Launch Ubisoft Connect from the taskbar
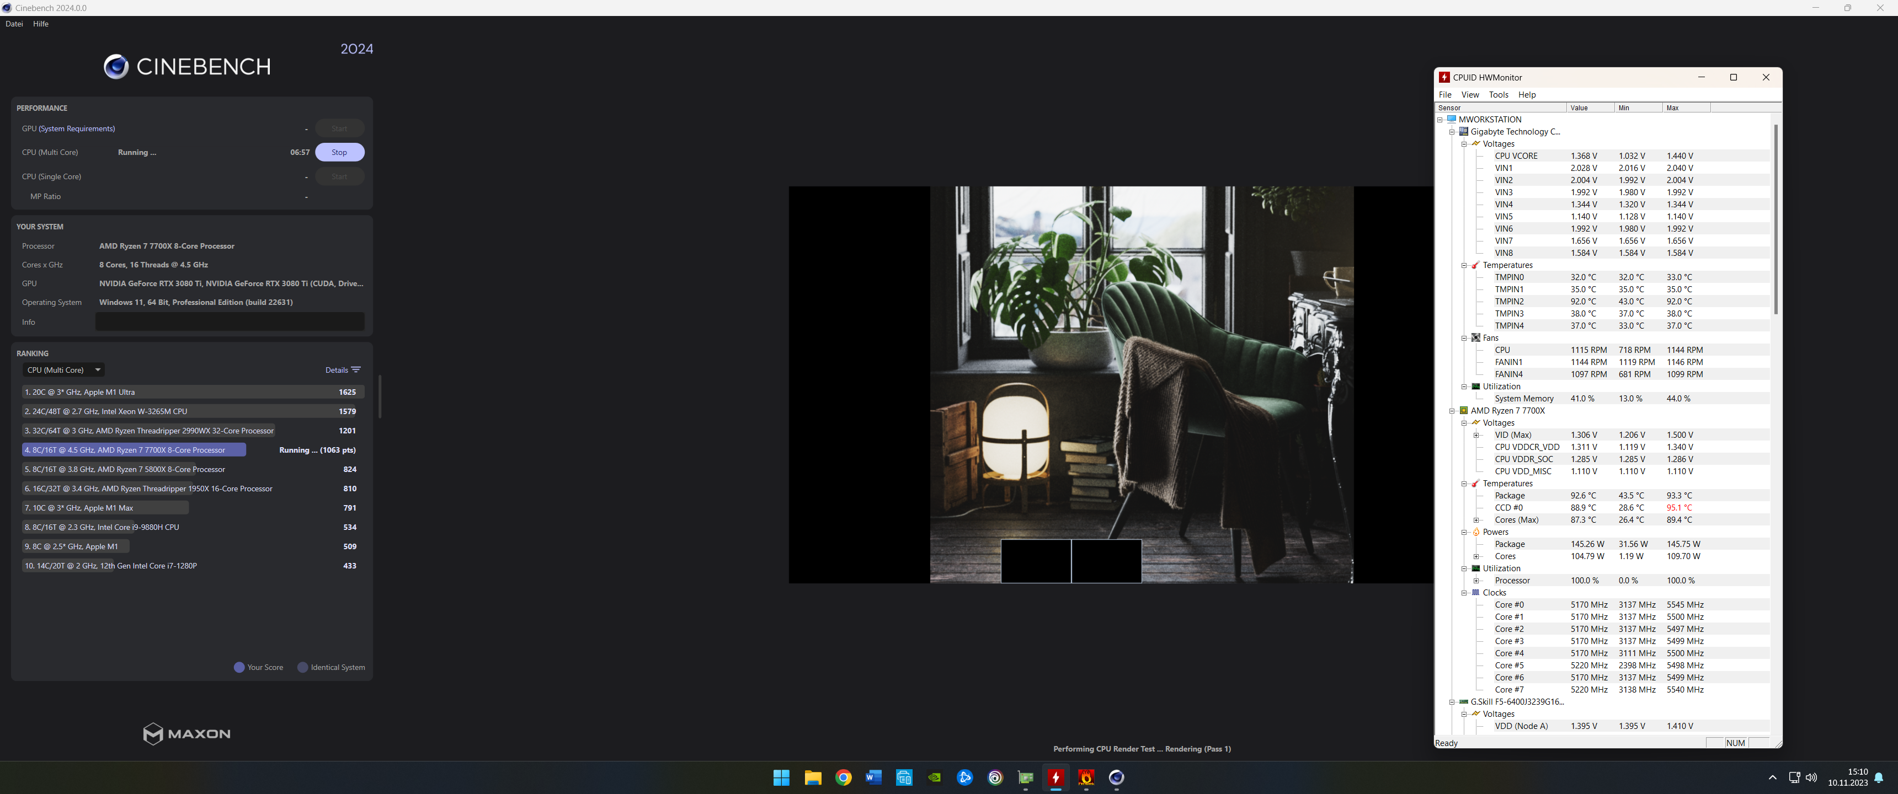The image size is (1898, 794). click(x=995, y=777)
